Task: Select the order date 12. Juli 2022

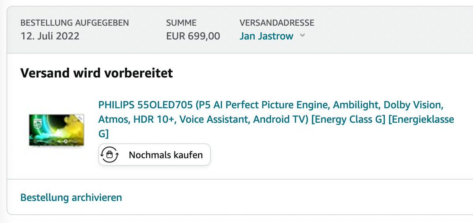Action: (x=50, y=36)
